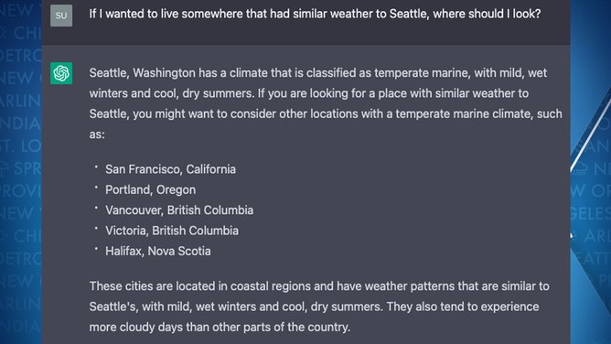Click the green ChatGPT logo avatar
The height and width of the screenshot is (344, 611).
point(61,73)
